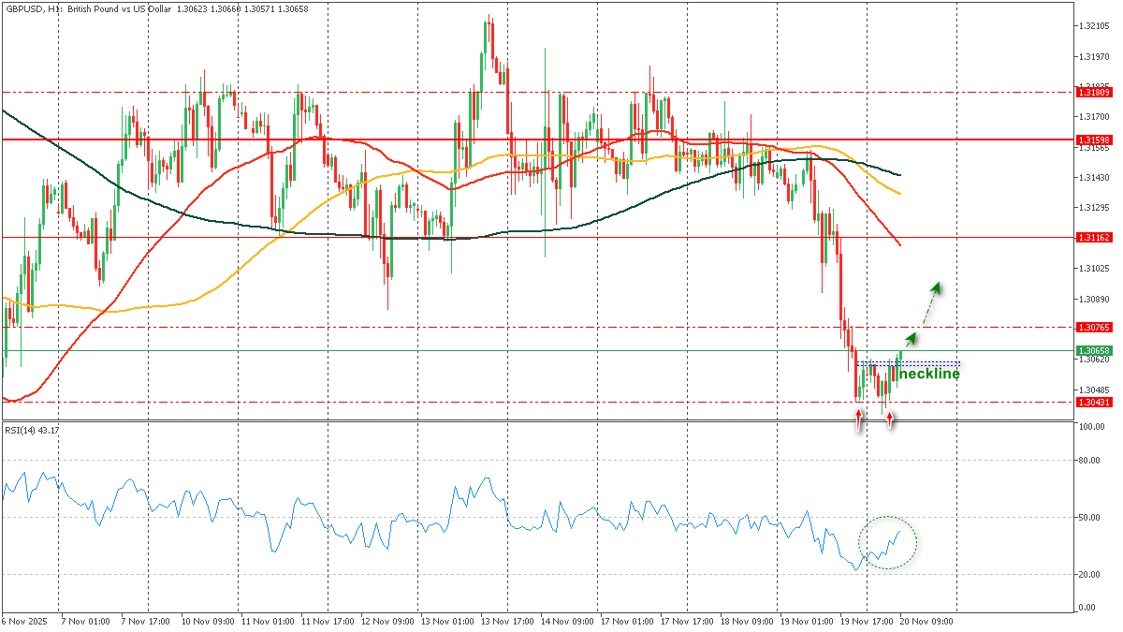Select the 1.31162 price level tag
Viewport: 1123px width, 632px height.
click(1093, 238)
